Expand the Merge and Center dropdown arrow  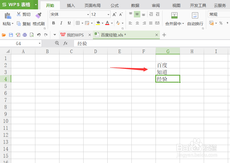(183, 24)
